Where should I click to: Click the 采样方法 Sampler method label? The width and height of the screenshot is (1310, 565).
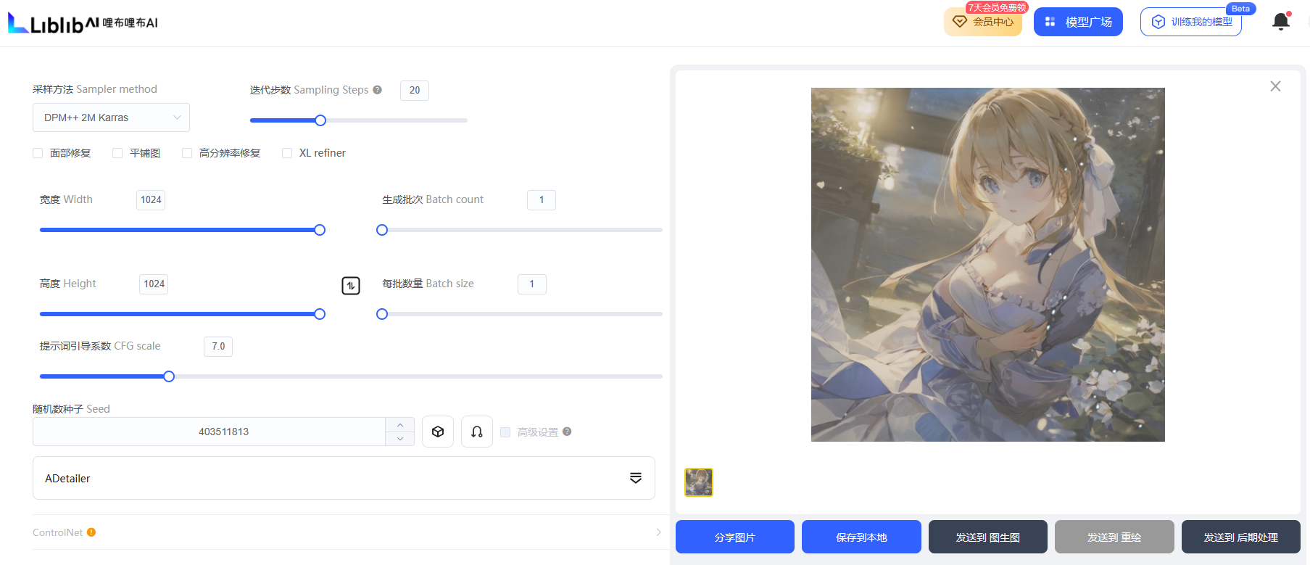click(x=95, y=89)
